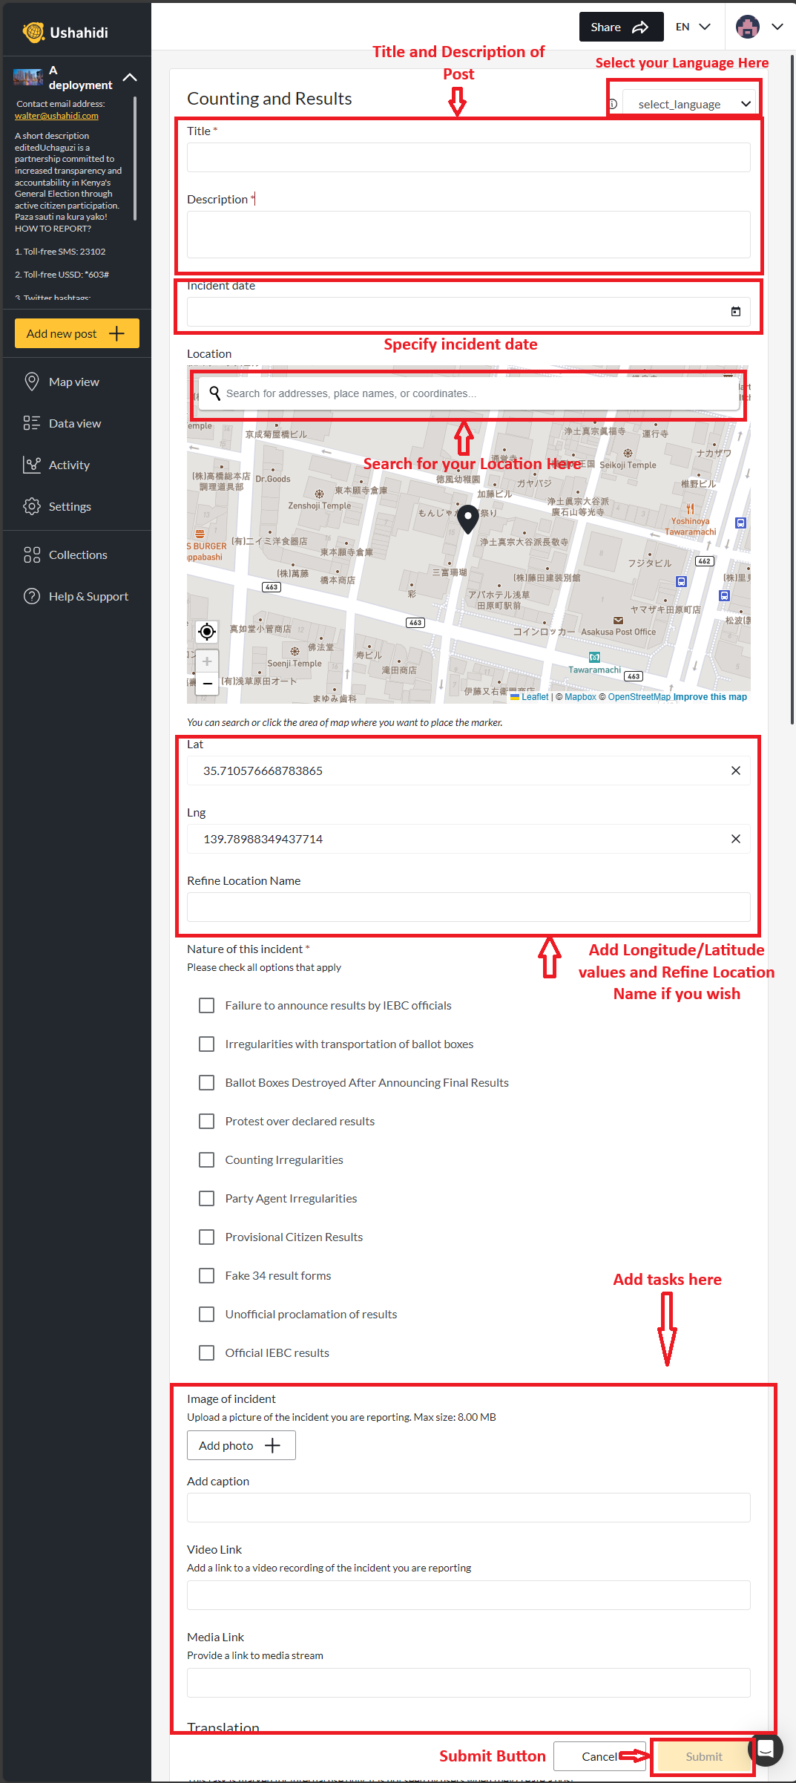Open the Mapbox attribution link
The image size is (796, 1783).
(x=580, y=697)
